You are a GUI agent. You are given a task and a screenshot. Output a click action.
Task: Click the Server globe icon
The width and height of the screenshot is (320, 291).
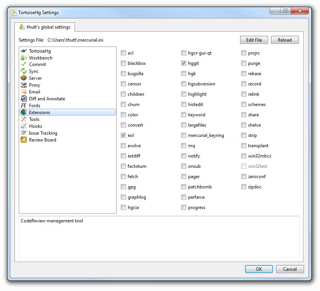[24, 78]
